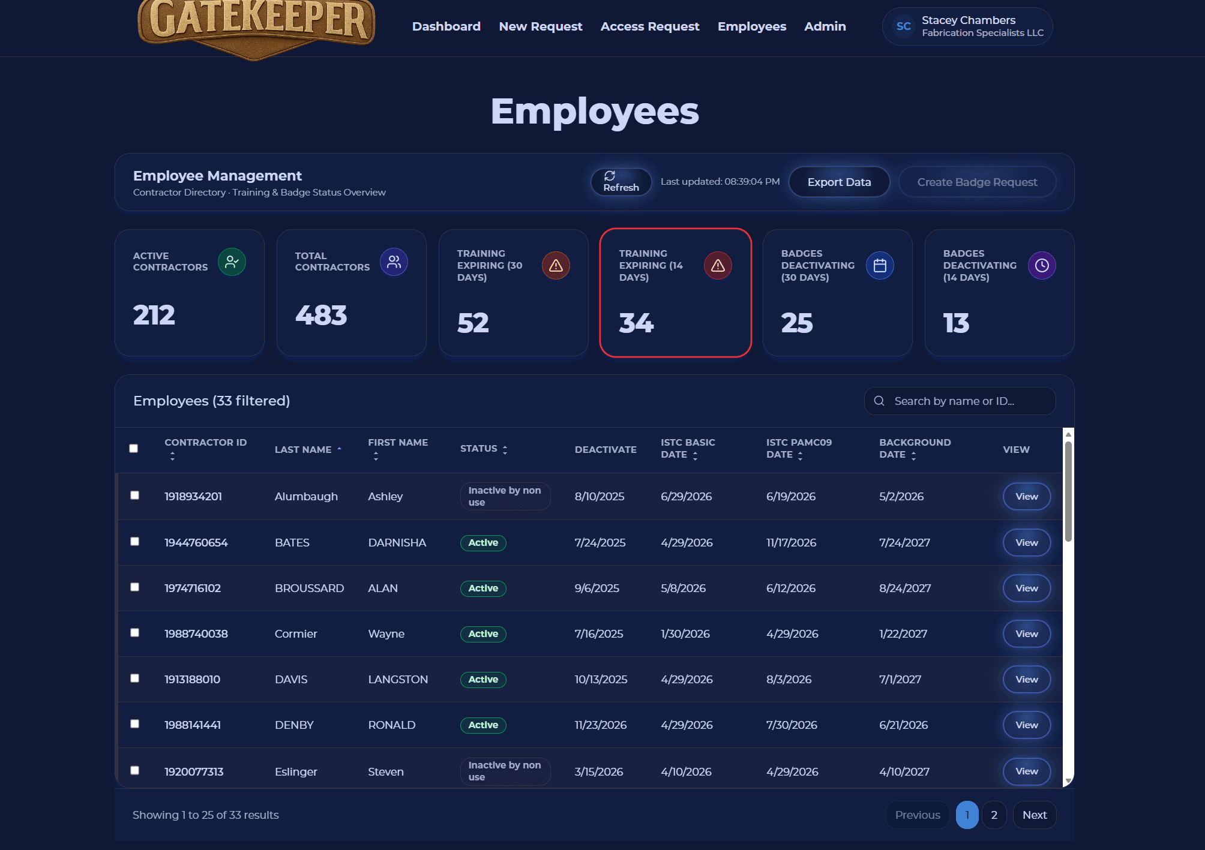Sort by Background Date column
Screen dimensions: 1205x850
(x=915, y=449)
